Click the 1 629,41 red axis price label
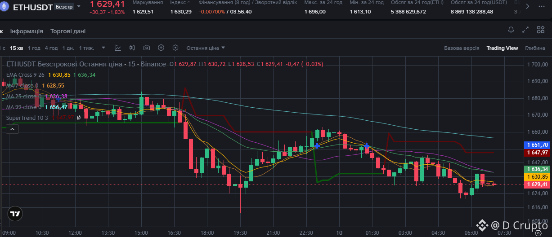Screen dimensions: 552x237 tap(537, 184)
